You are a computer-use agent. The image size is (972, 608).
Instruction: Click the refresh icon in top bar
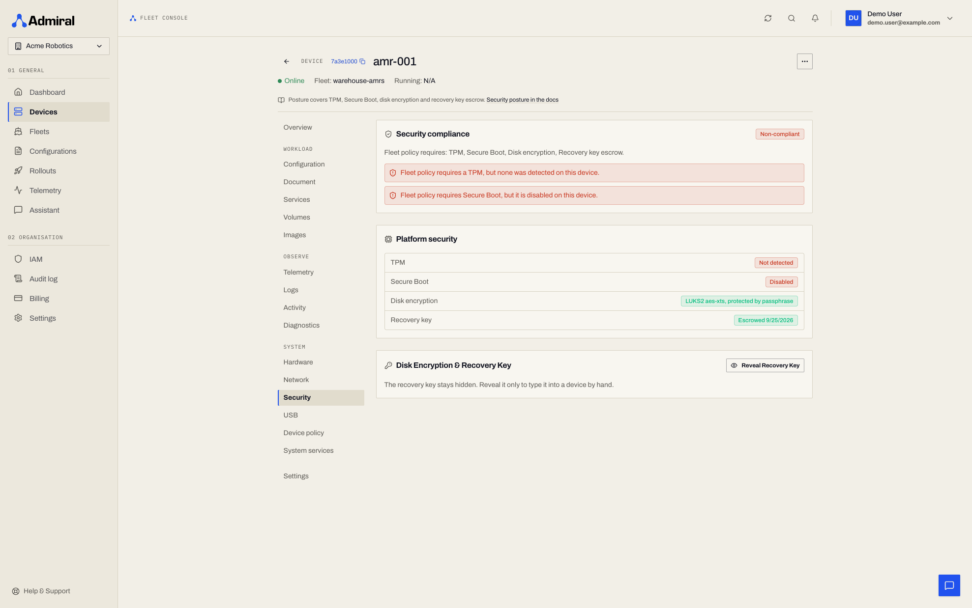(768, 18)
